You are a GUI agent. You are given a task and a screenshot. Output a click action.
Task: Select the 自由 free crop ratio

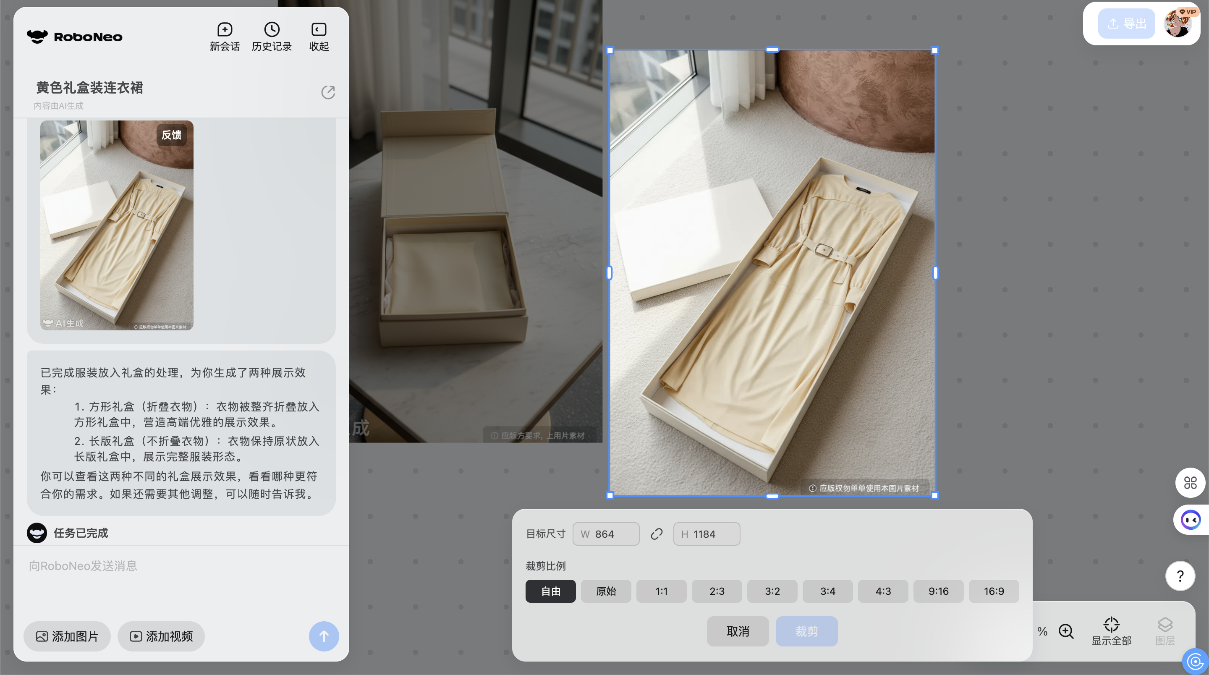click(550, 591)
